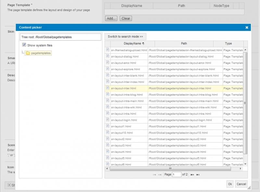Click the horizontal scrollbar thumb of grid

click(170, 169)
